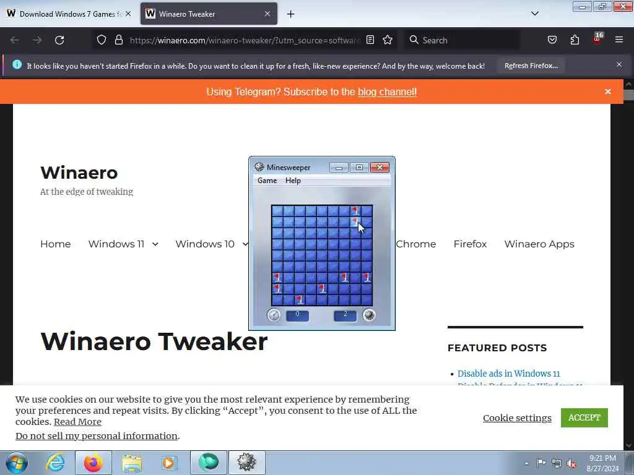Image resolution: width=634 pixels, height=475 pixels.
Task: Click the Minesweeper timer clock icon
Action: tap(274, 315)
